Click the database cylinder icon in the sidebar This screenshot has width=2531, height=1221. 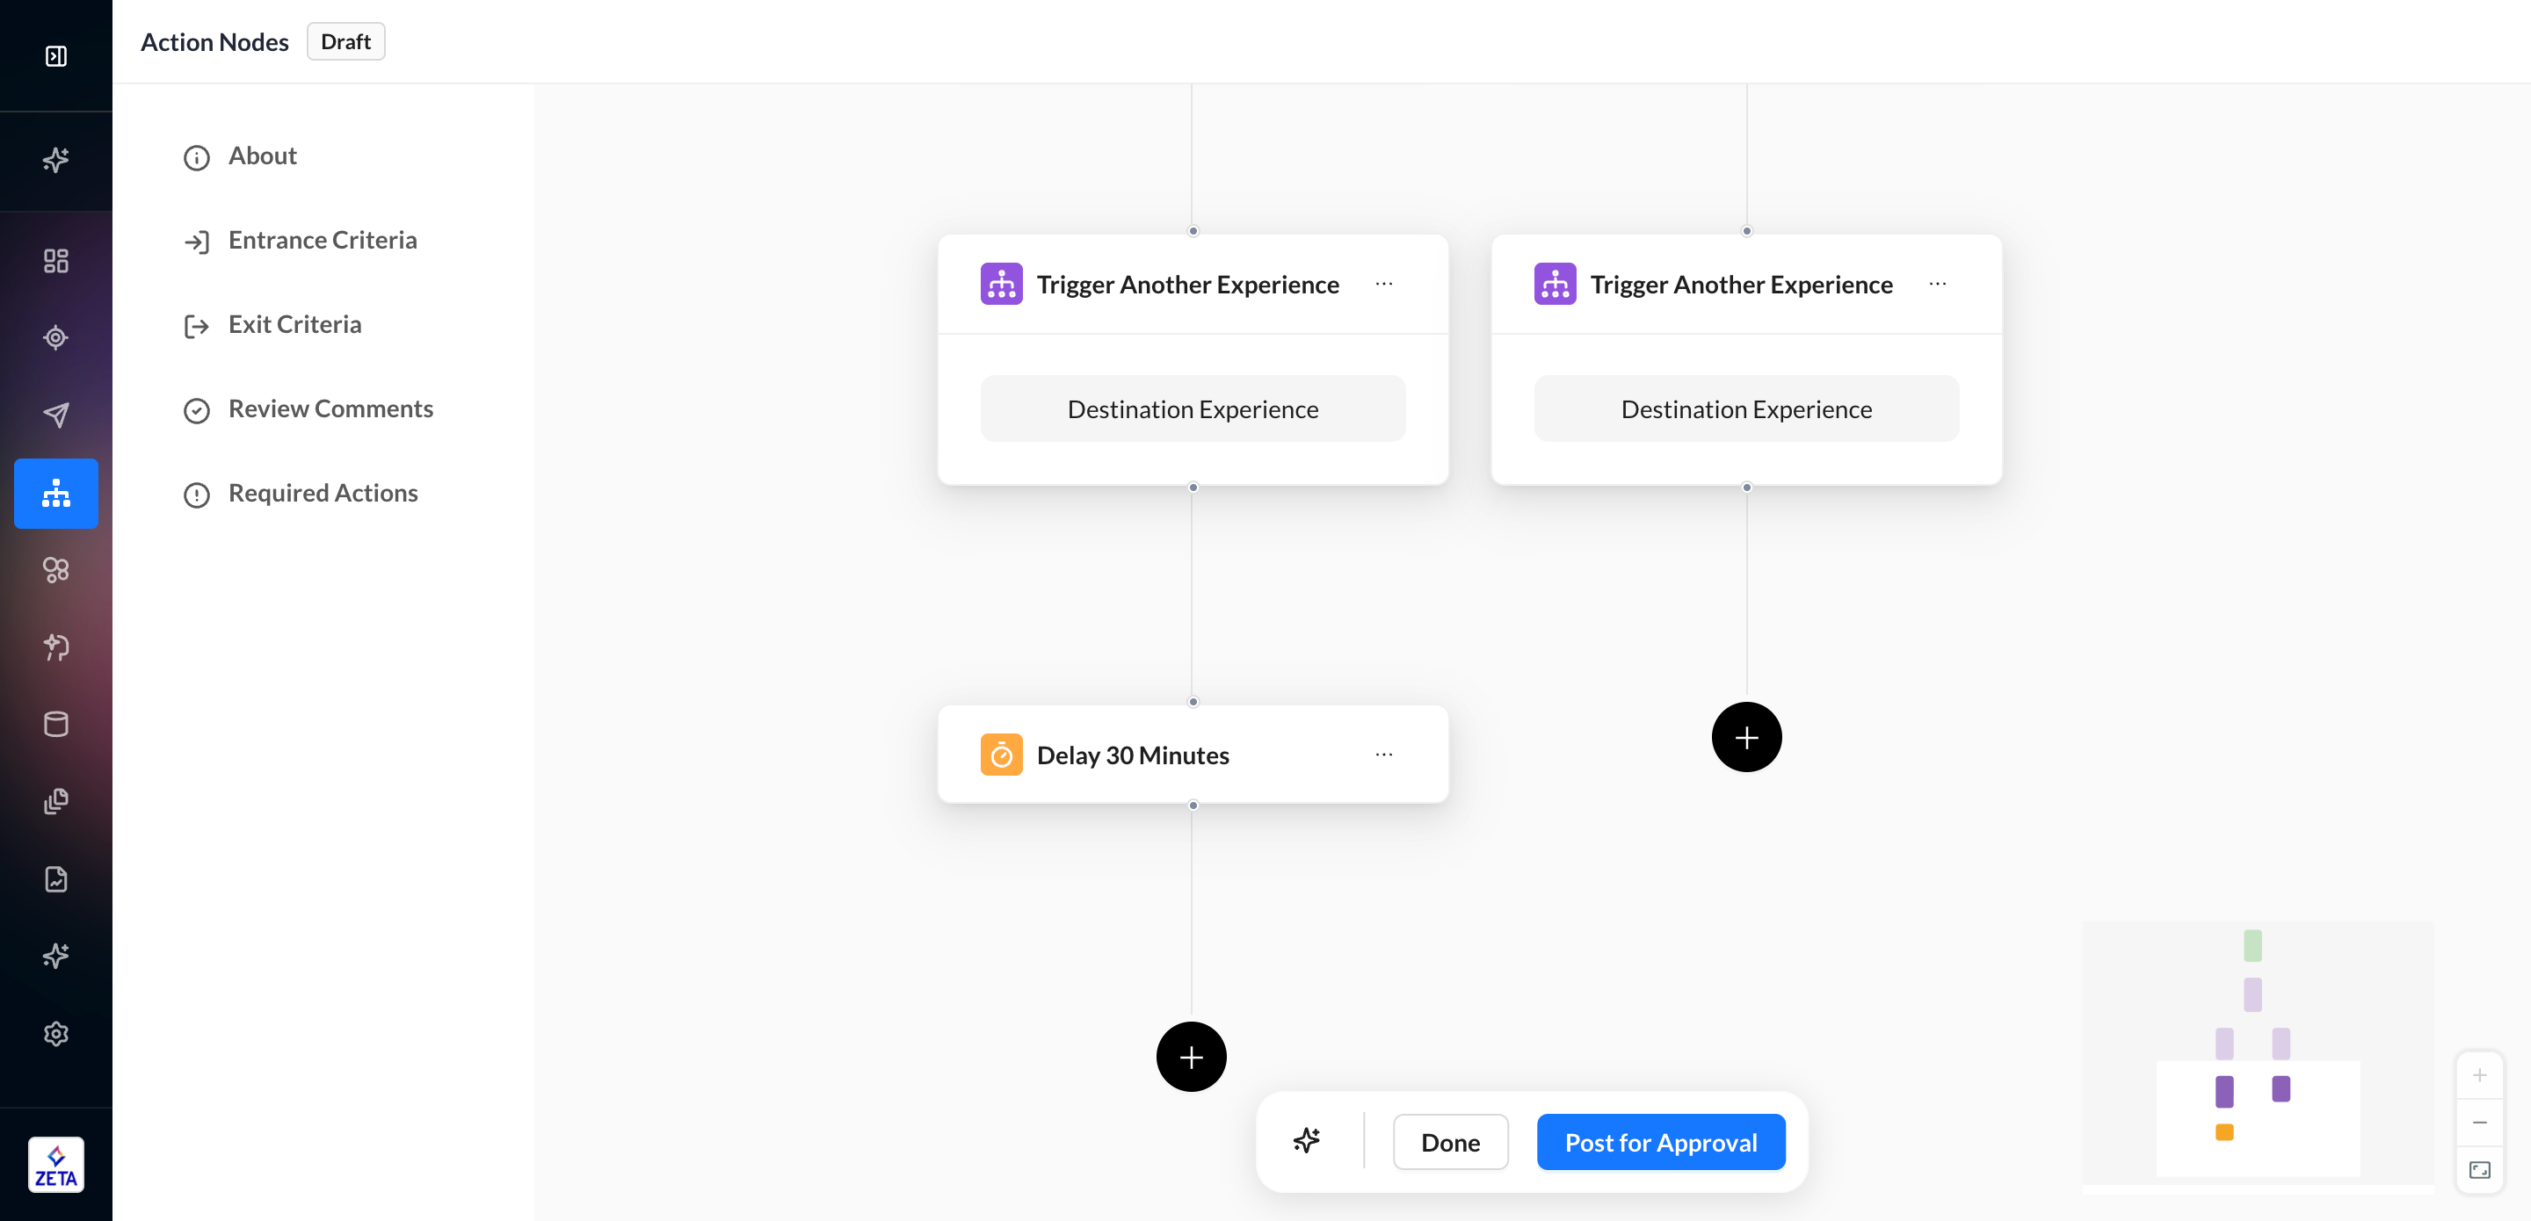(x=56, y=725)
